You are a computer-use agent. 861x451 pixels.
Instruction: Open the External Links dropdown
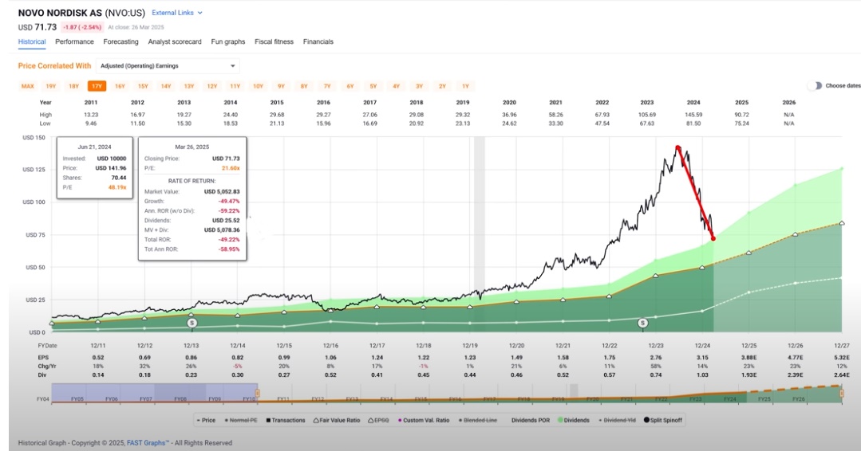pyautogui.click(x=177, y=13)
